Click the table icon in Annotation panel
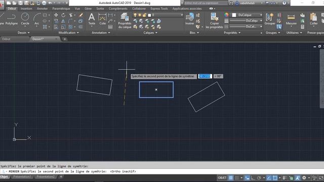 tap(110, 27)
